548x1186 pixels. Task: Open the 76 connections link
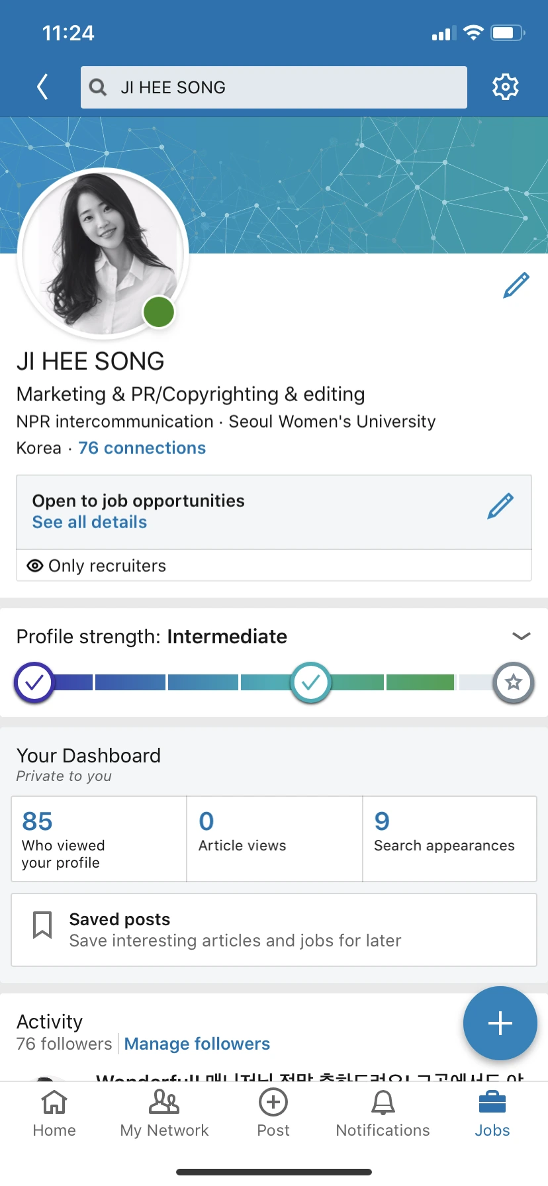pos(142,448)
